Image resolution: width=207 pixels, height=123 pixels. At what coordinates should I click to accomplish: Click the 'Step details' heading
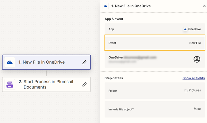114,78
